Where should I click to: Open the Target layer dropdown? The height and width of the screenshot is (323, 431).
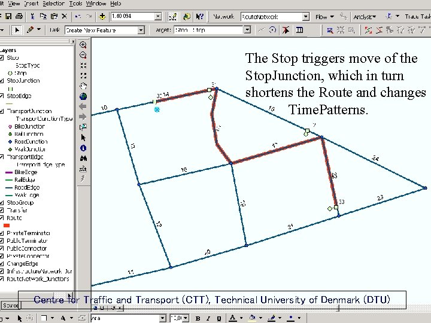click(x=247, y=30)
